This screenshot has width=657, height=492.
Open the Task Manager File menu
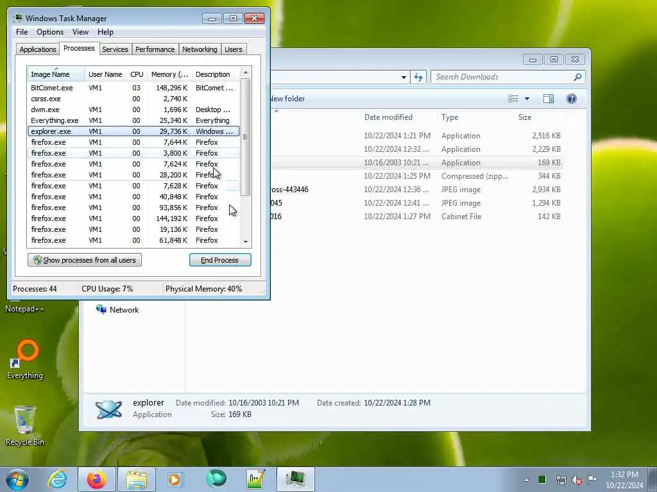coord(22,32)
